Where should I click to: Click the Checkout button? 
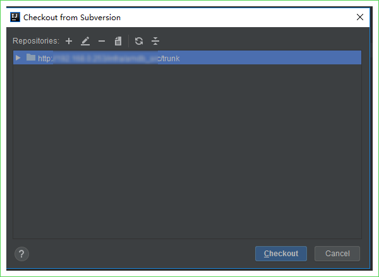281,254
